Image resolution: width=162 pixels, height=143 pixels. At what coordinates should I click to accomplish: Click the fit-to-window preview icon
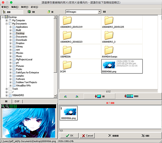(x=11, y=106)
